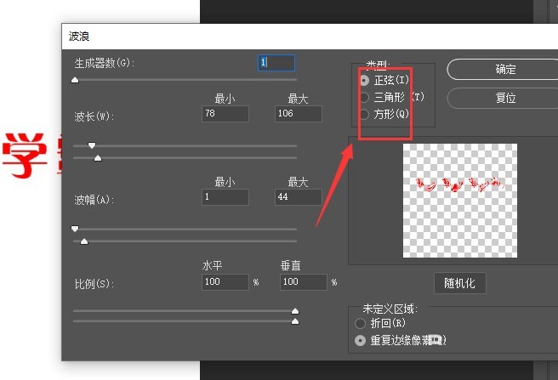The width and height of the screenshot is (558, 380).
Task: Click the generator count slider handle
Action: [75, 80]
